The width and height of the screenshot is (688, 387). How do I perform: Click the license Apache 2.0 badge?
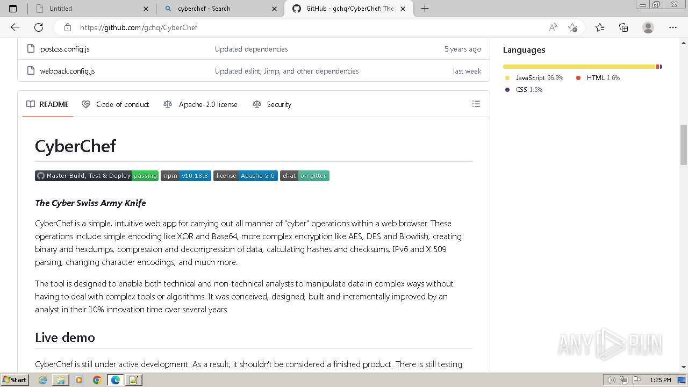[x=246, y=176]
